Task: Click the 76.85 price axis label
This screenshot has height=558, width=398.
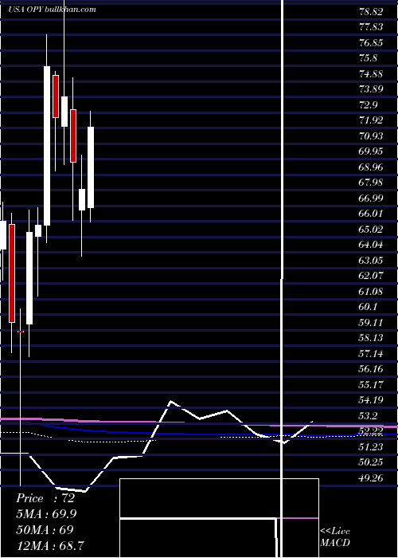Action: click(371, 43)
